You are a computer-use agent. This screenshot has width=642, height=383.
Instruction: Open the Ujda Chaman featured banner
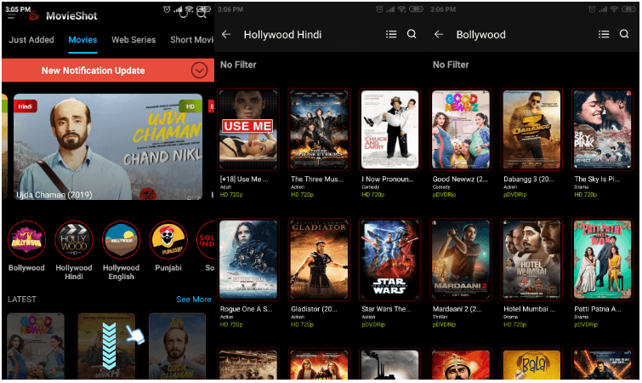[108, 147]
